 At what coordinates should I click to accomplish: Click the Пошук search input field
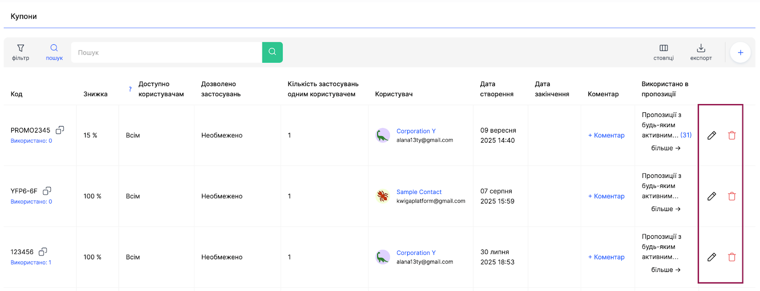(166, 53)
